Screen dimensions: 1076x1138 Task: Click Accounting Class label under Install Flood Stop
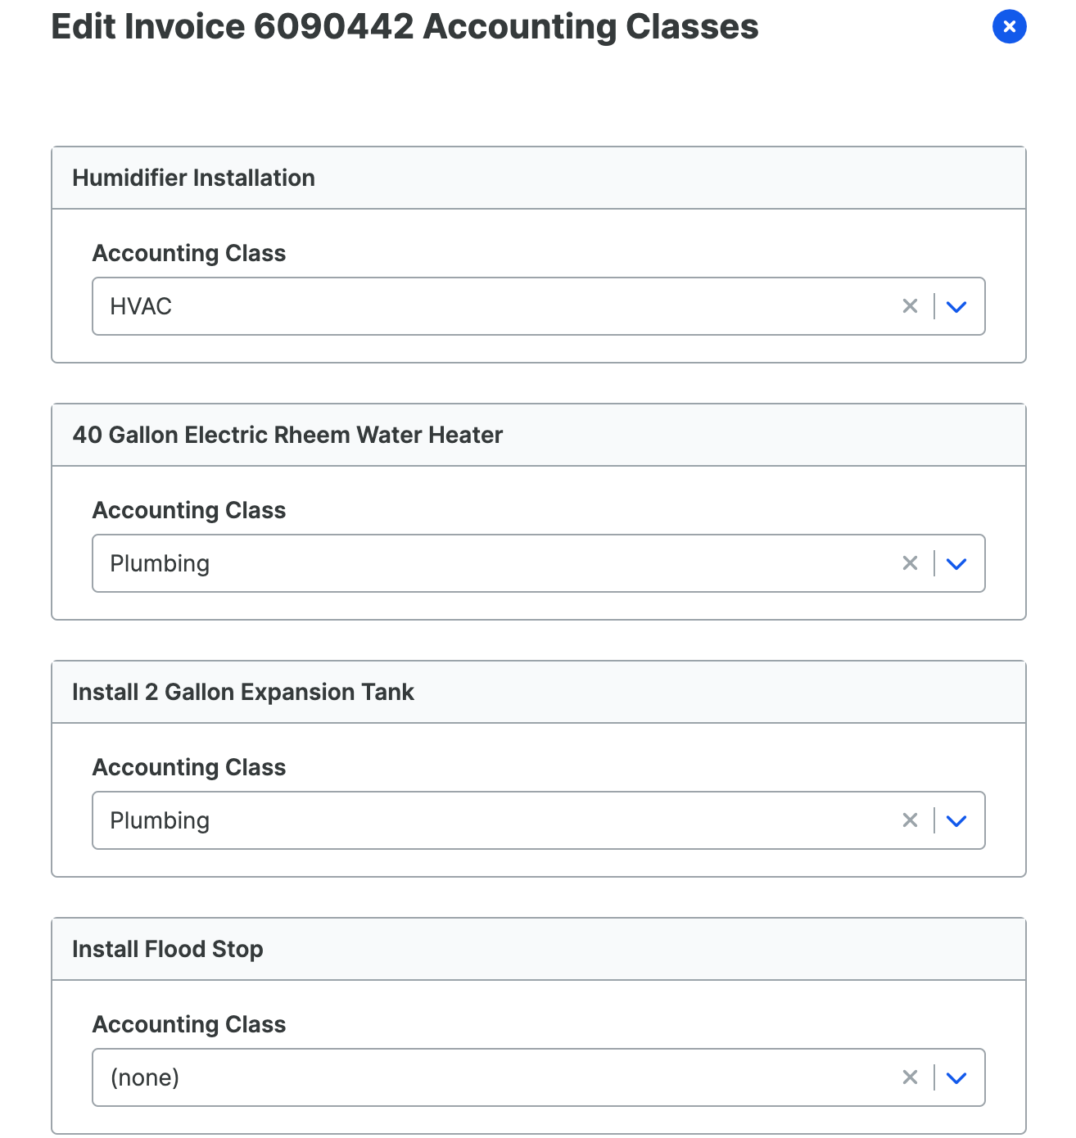coord(189,1024)
